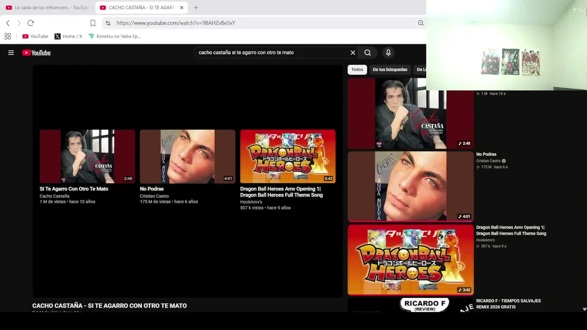Open sidebar 'No Podras' 4:01 thumbnail
The width and height of the screenshot is (587, 330).
(x=410, y=187)
